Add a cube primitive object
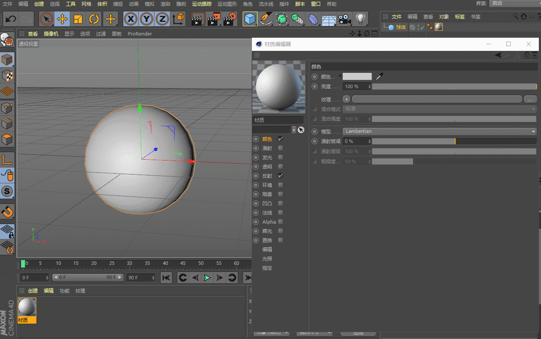Image resolution: width=541 pixels, height=339 pixels. 250,19
